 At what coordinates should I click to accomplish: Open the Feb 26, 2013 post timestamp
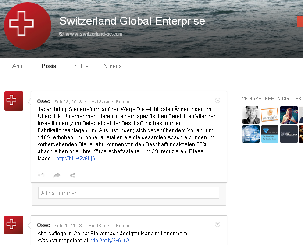point(68,225)
